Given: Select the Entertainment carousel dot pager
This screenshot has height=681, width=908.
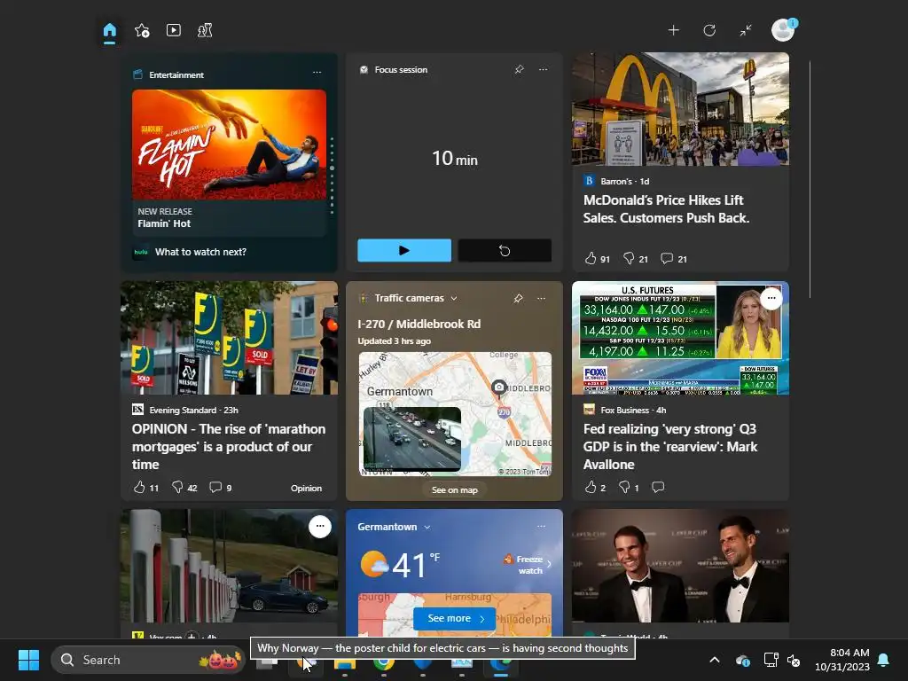Looking at the screenshot, I should [x=332, y=176].
